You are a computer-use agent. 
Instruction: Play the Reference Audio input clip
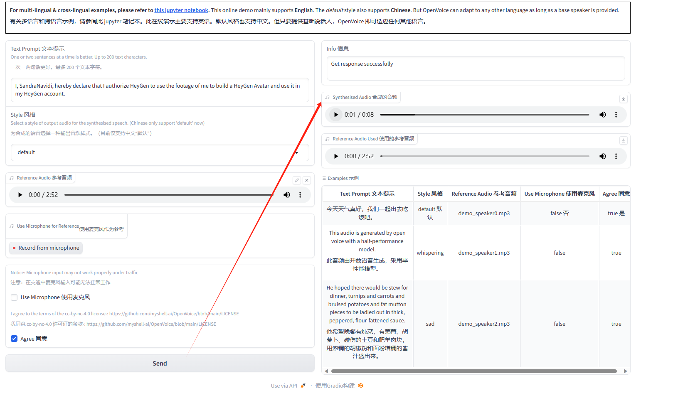(20, 195)
